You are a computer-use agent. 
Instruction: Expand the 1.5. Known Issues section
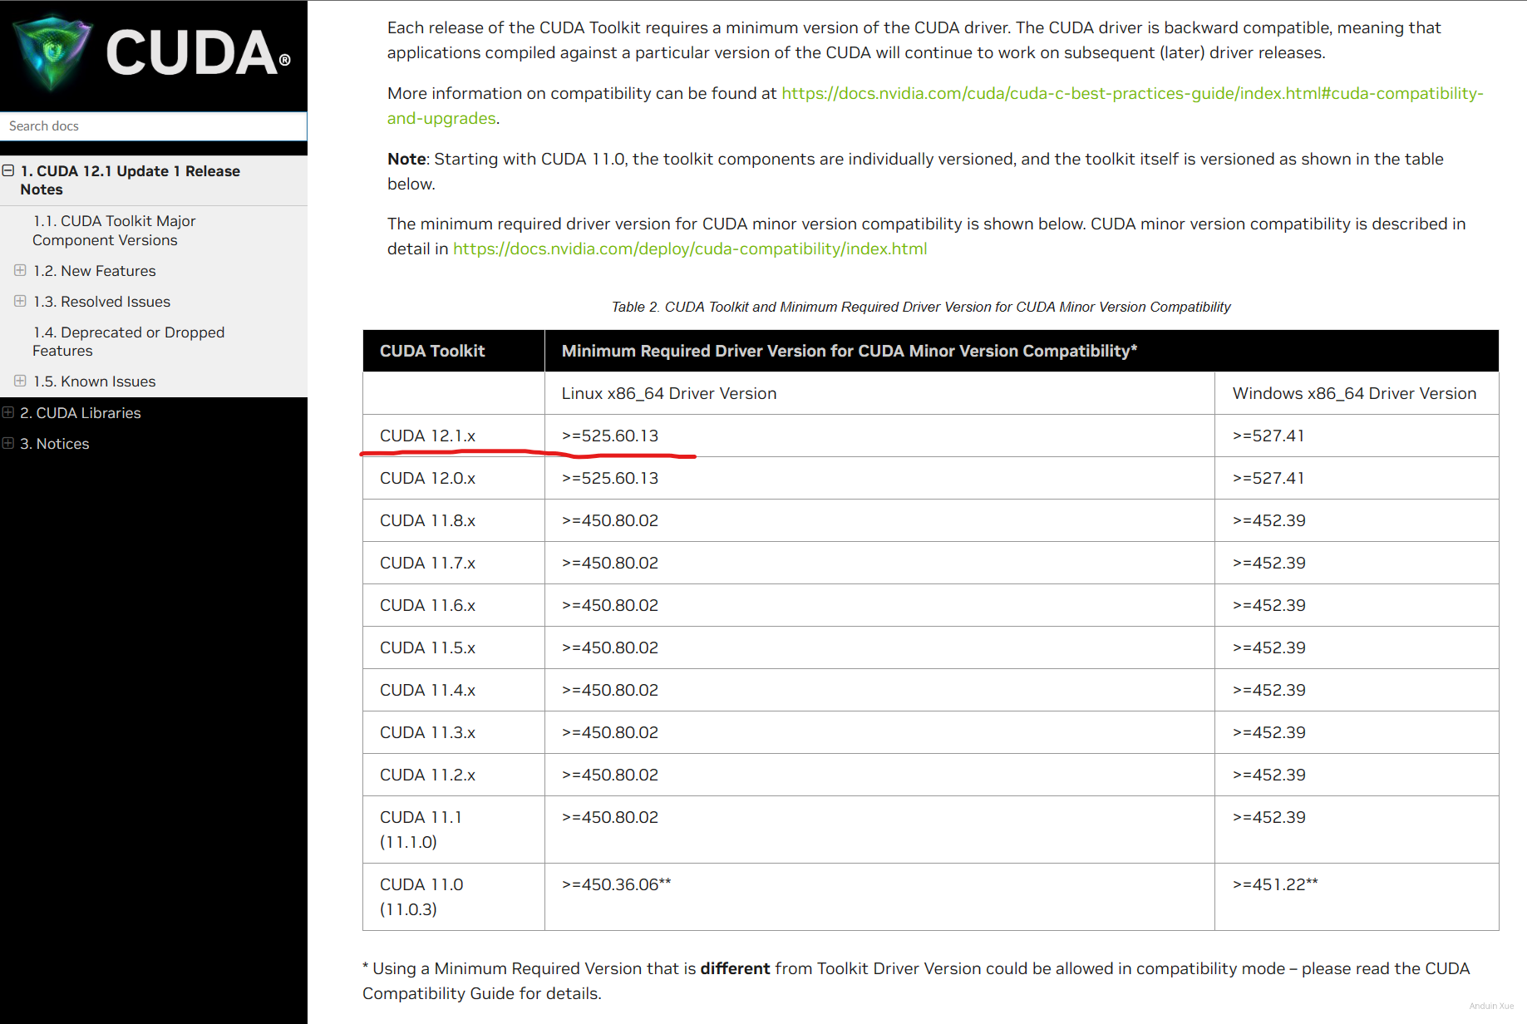coord(20,382)
